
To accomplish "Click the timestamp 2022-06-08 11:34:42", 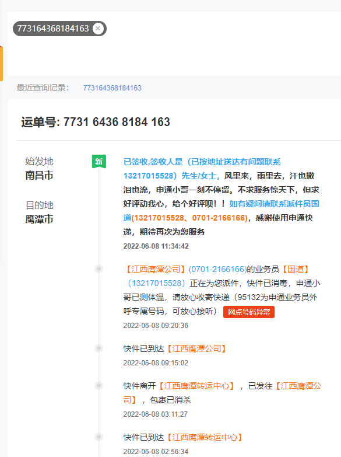I will pos(156,246).
